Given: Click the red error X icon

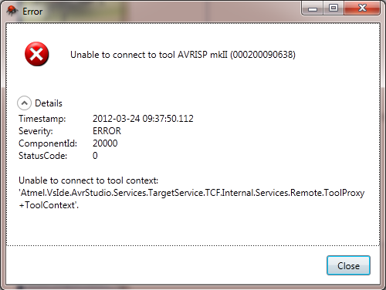Looking at the screenshot, I should (x=37, y=54).
